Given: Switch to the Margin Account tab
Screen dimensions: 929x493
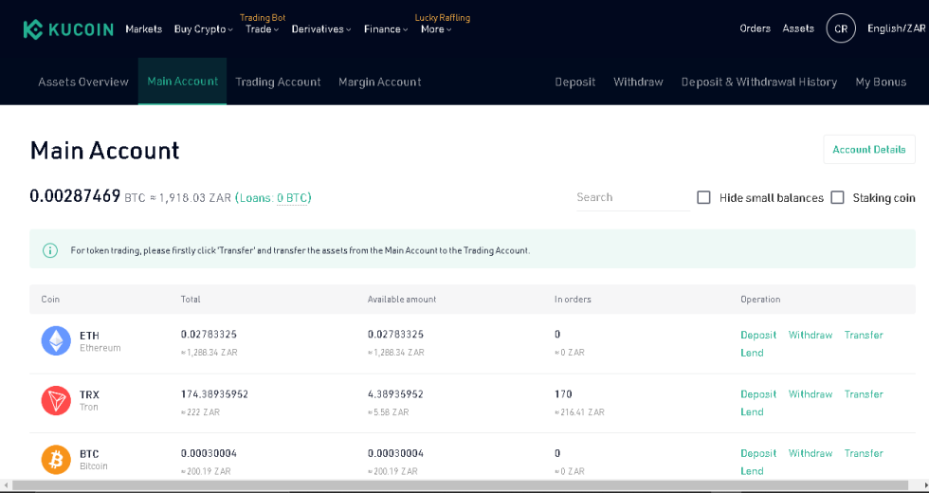Looking at the screenshot, I should 380,82.
